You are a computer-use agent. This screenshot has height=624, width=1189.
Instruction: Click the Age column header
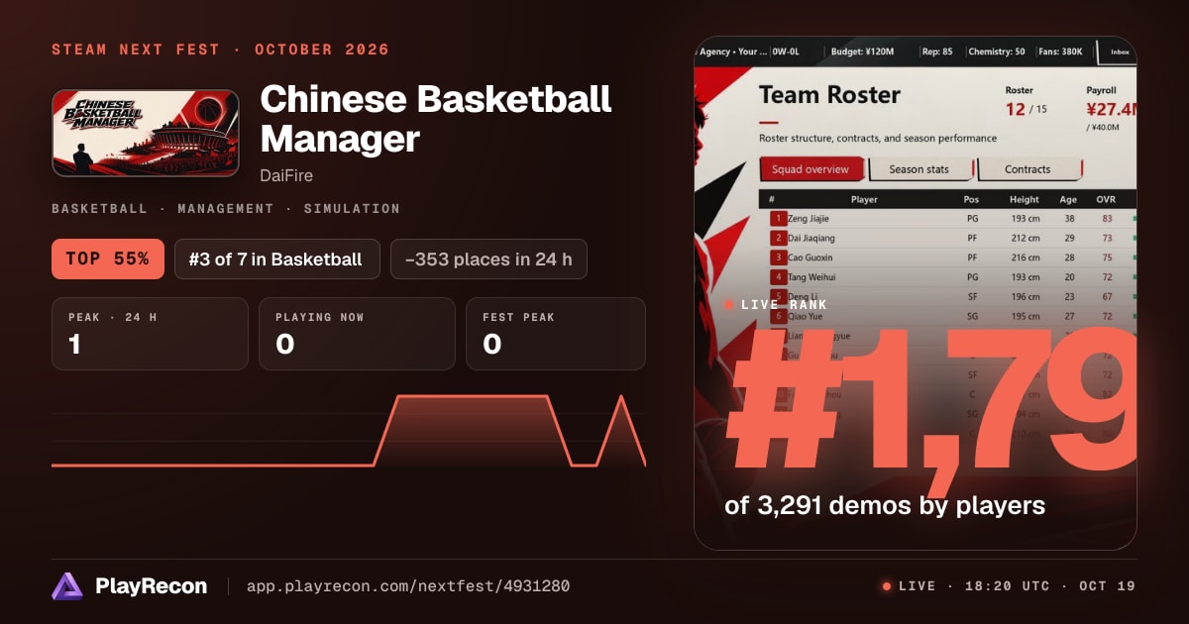1069,199
